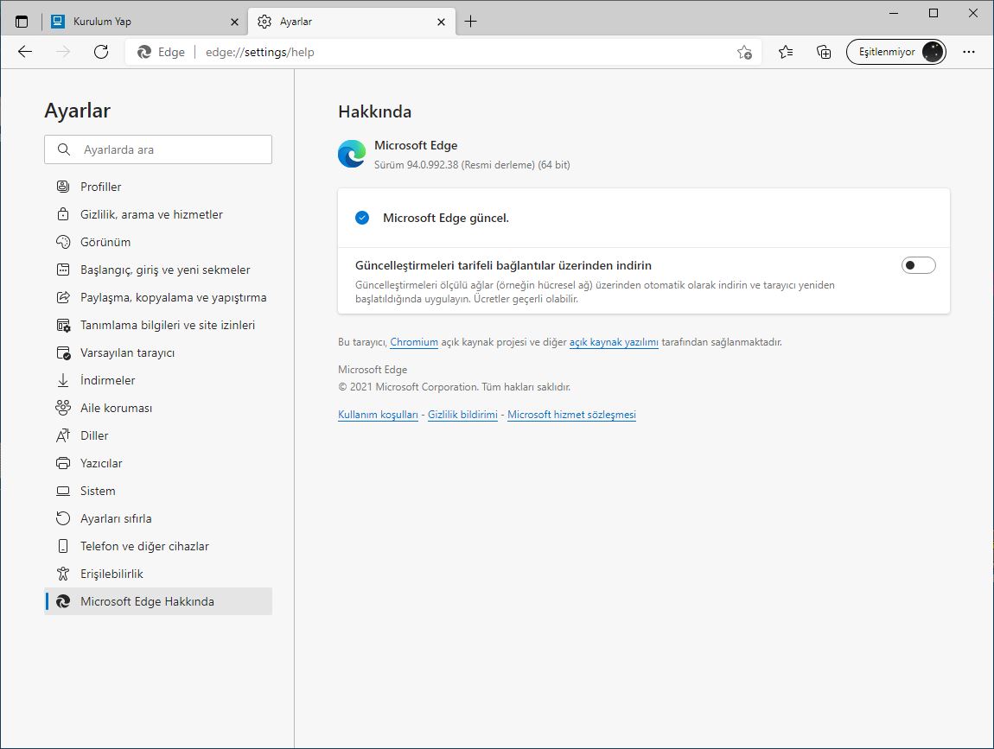The width and height of the screenshot is (994, 749).
Task: Select Yazıcılar in the sidebar
Action: tap(101, 463)
